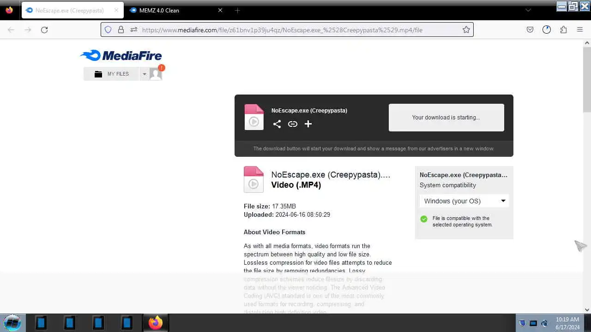The image size is (591, 332).
Task: Bookmark this page with the star icon
Action: tap(466, 30)
